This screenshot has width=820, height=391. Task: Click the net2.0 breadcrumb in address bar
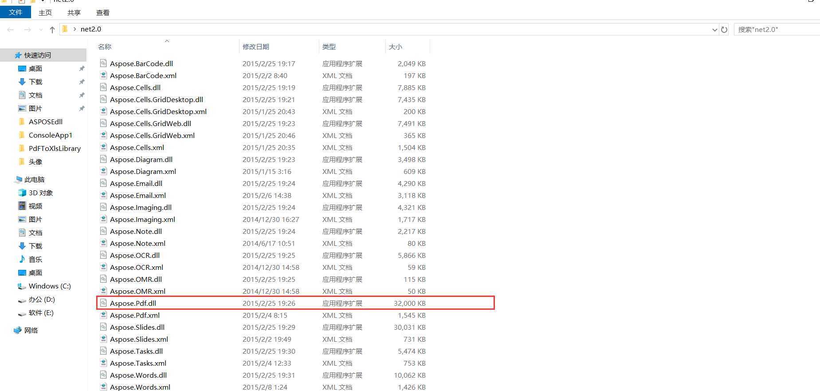[x=91, y=29]
